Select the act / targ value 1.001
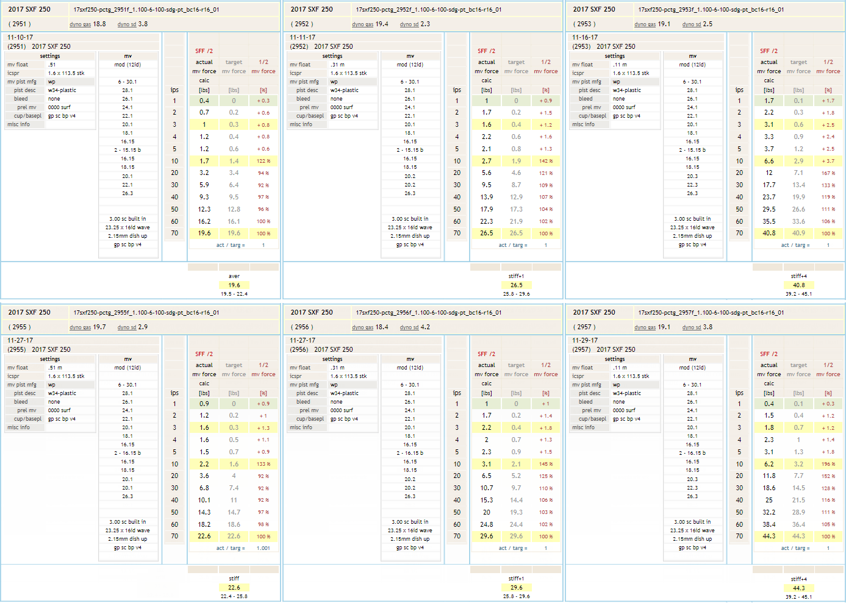Image resolution: width=846 pixels, height=603 pixels. click(x=263, y=548)
